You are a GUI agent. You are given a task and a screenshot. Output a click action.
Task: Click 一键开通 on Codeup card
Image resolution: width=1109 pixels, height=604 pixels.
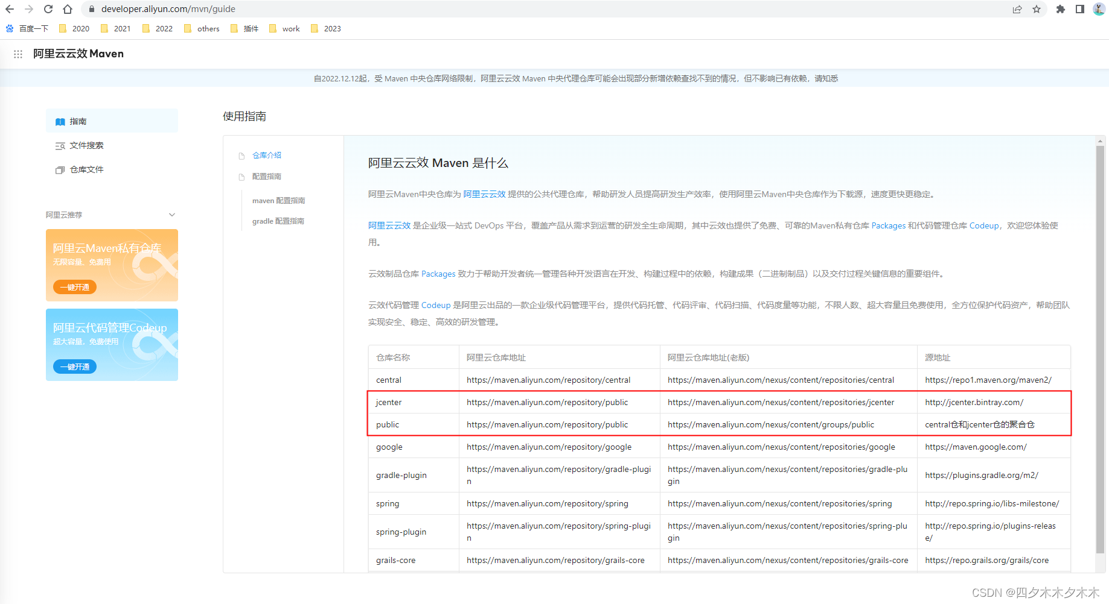tap(75, 366)
